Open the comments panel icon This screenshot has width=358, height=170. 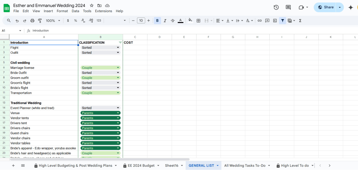pyautogui.click(x=288, y=7)
